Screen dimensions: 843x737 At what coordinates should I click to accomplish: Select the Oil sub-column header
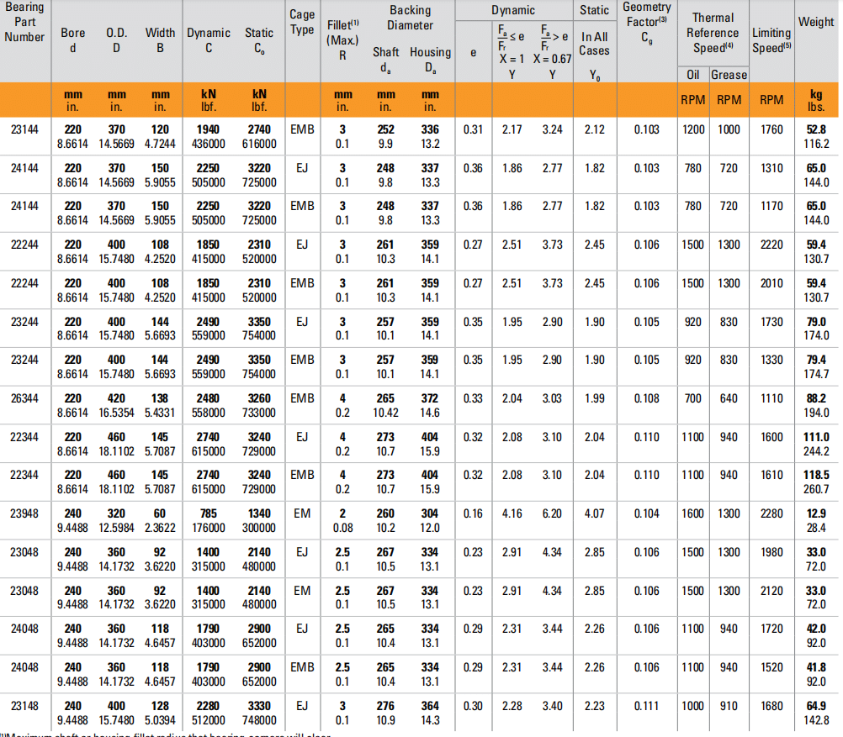click(x=693, y=75)
